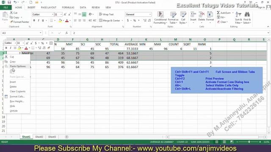This screenshot has width=271, height=152.
Task: Apply accounting dollar number format
Action: tap(128, 21)
